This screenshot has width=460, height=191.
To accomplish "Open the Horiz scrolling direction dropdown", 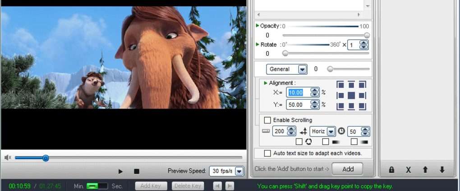I will tap(331, 132).
